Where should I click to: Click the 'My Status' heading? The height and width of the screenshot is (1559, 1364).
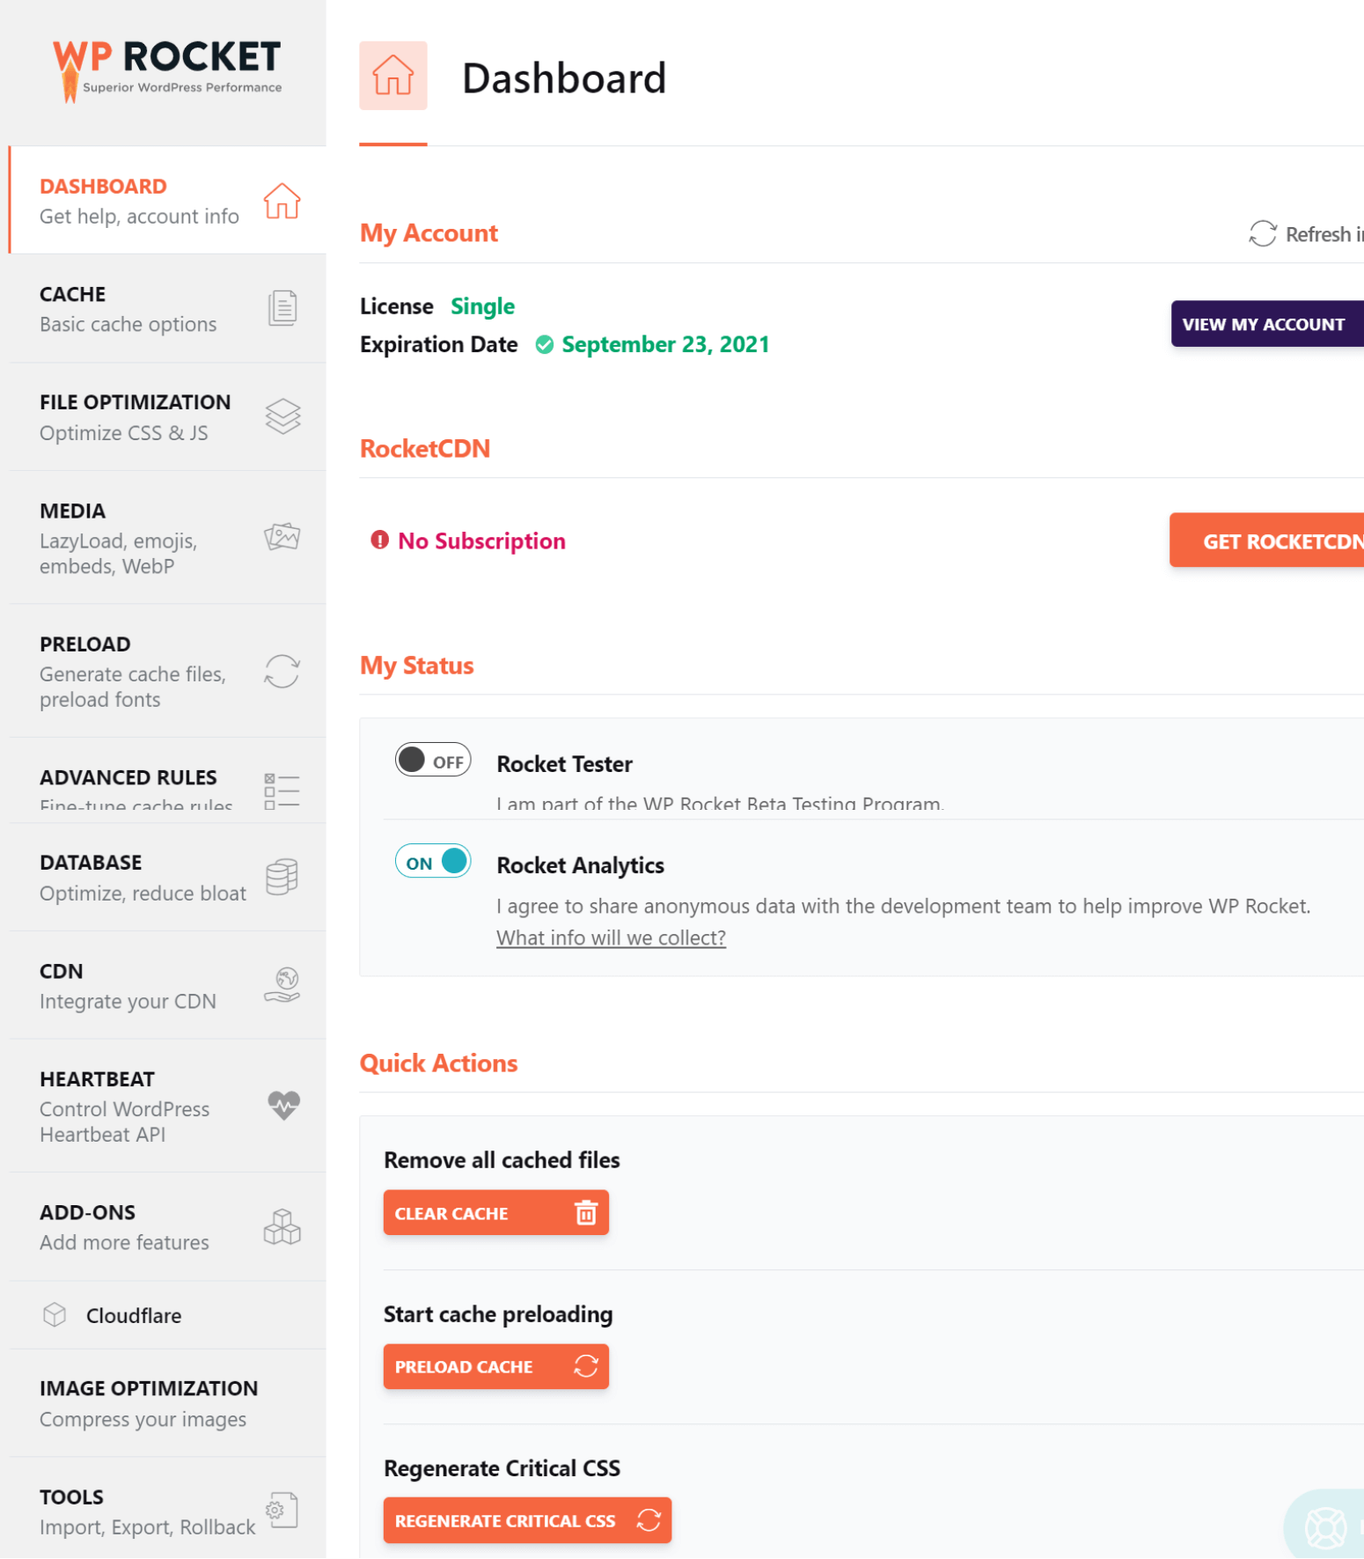click(417, 666)
